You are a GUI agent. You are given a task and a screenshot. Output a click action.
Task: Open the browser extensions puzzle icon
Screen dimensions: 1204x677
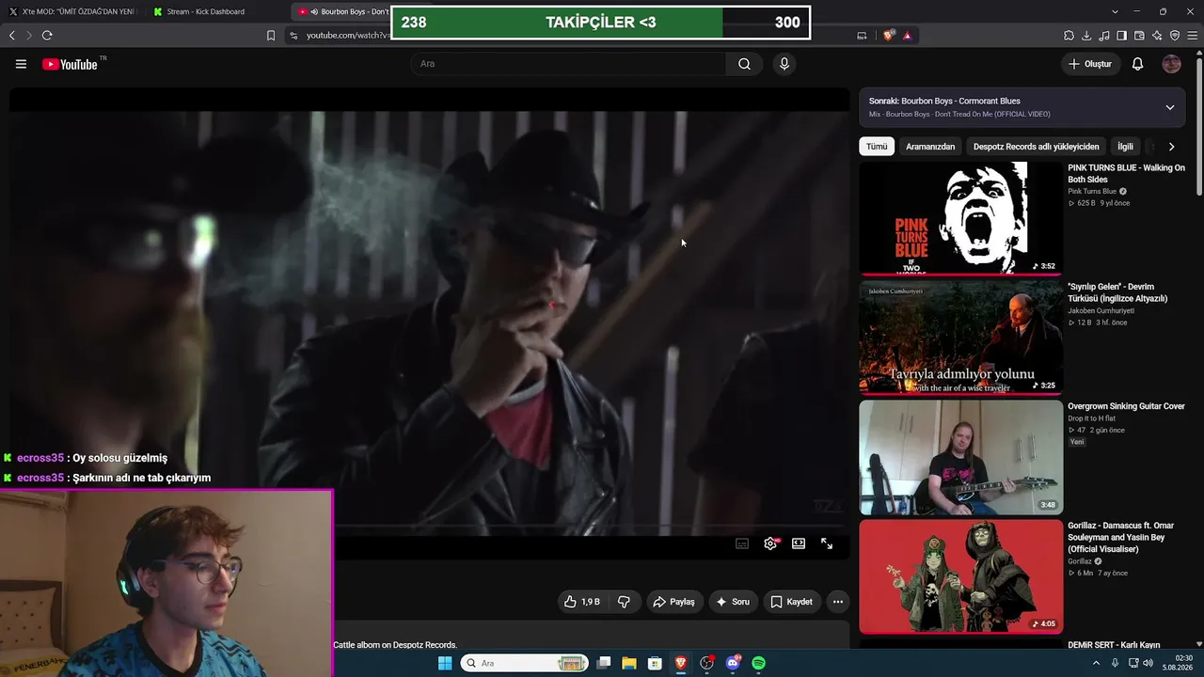(x=1069, y=36)
